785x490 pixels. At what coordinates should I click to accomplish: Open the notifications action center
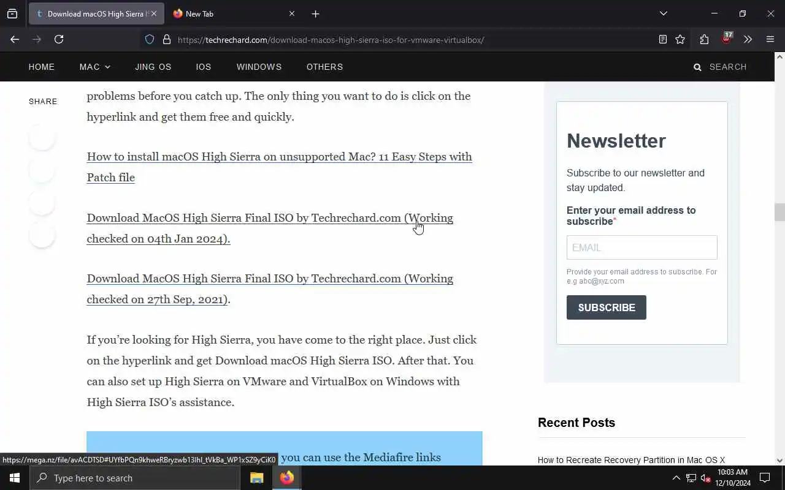point(765,478)
